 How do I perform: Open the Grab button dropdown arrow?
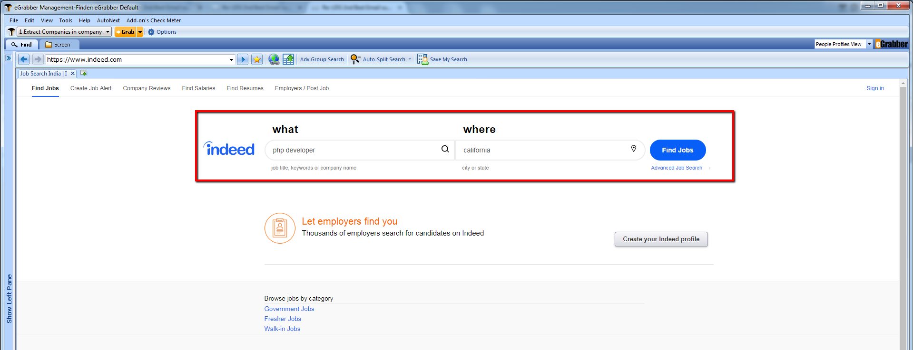(x=140, y=32)
